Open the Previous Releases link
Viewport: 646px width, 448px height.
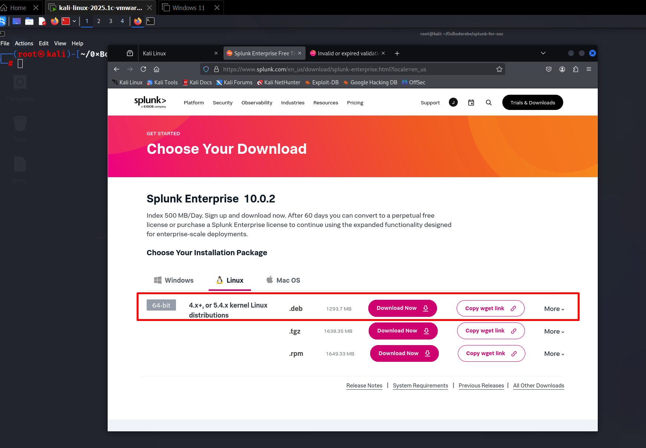(481, 386)
